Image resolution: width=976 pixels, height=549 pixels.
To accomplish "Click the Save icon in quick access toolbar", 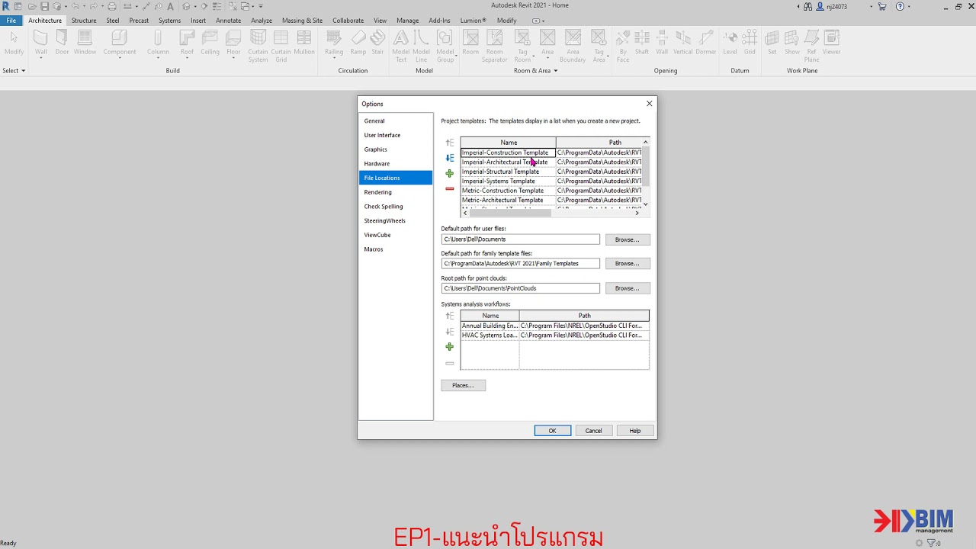I will tap(45, 6).
